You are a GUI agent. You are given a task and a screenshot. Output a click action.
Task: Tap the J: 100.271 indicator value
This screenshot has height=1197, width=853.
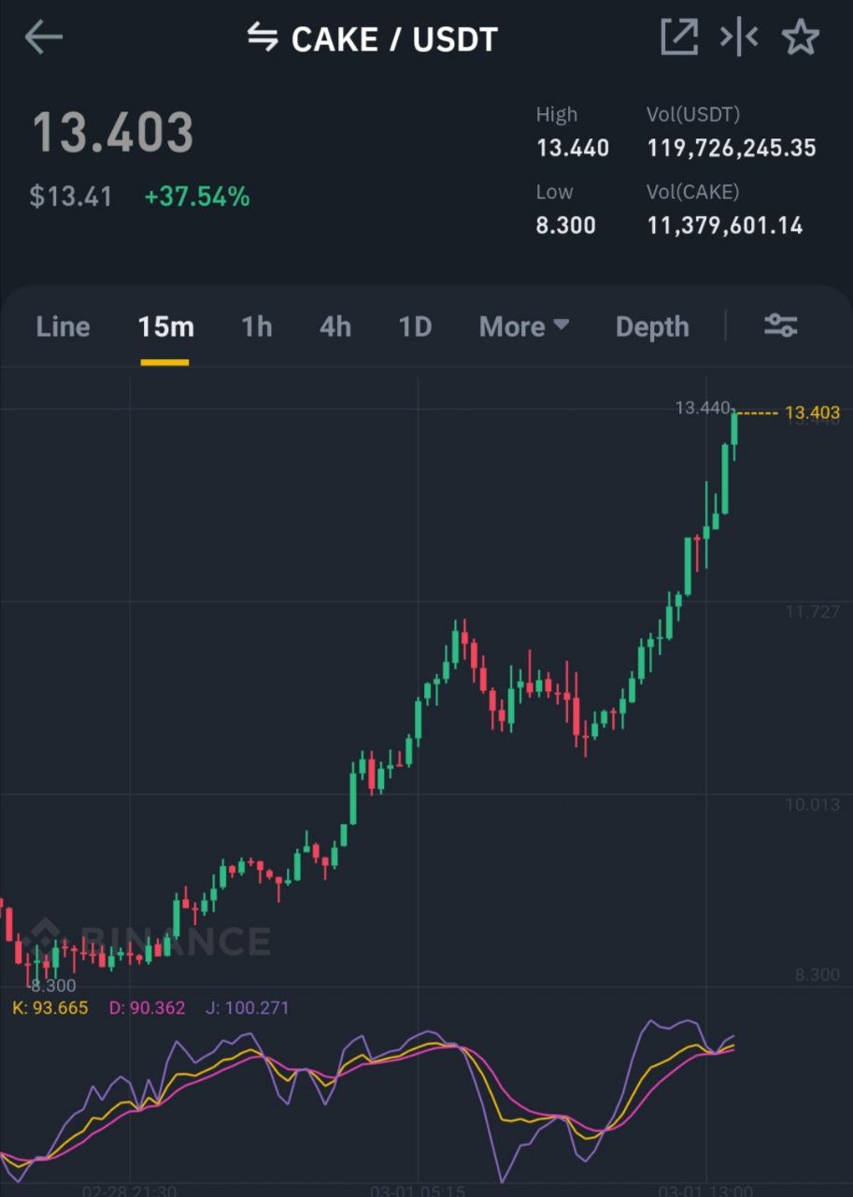click(x=248, y=1008)
